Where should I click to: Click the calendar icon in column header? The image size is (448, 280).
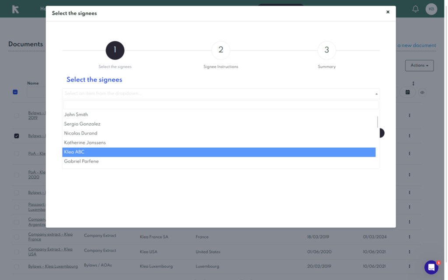click(x=407, y=92)
